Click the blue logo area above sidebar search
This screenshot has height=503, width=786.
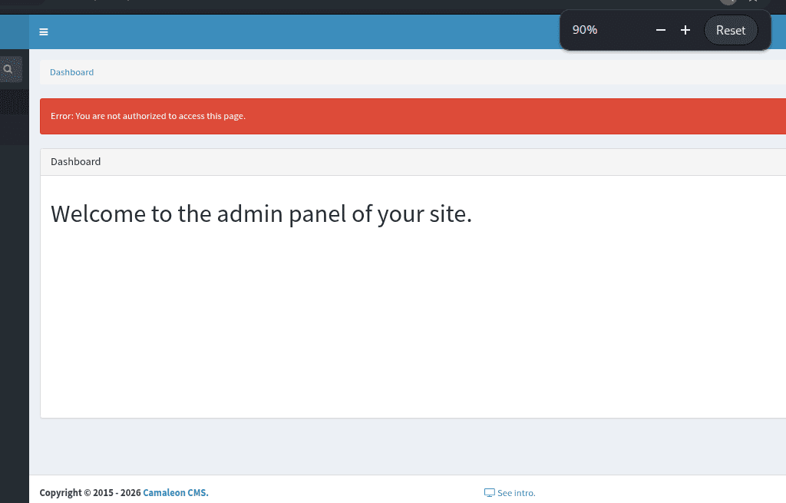point(14,32)
